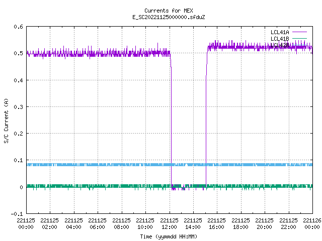
Task: Click the x-axis tick 221125 16:00
Action: tap(216, 224)
